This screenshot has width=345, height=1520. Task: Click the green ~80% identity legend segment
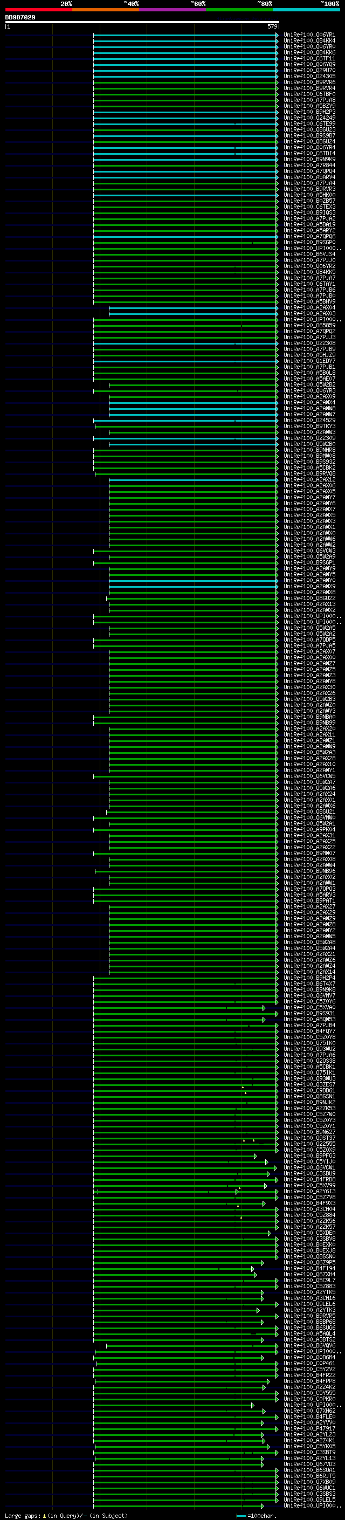point(239,10)
